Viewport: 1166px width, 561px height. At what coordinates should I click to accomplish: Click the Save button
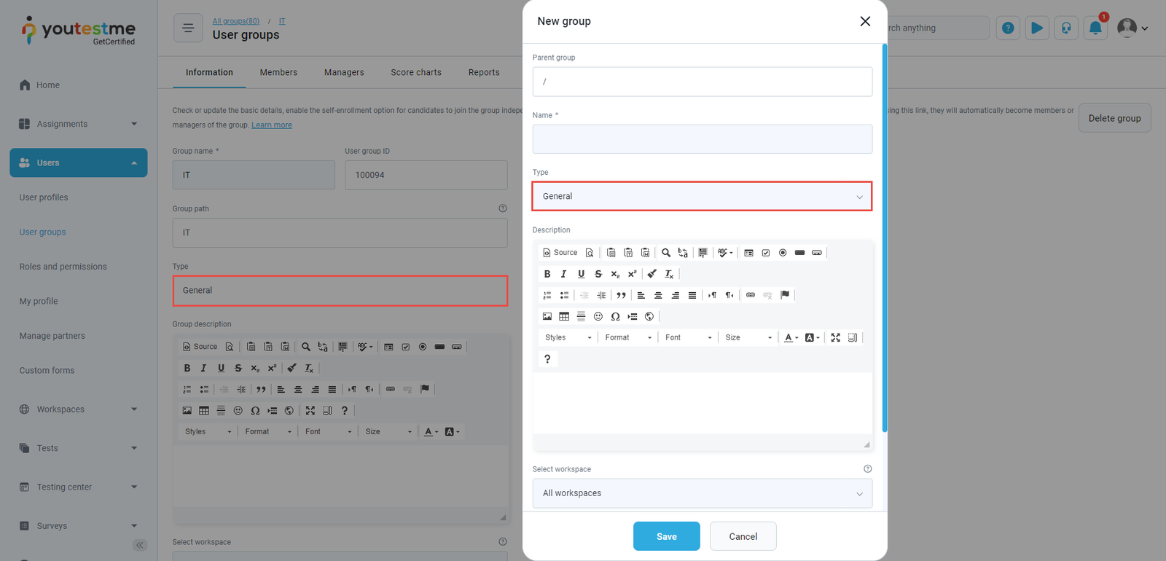pos(666,536)
